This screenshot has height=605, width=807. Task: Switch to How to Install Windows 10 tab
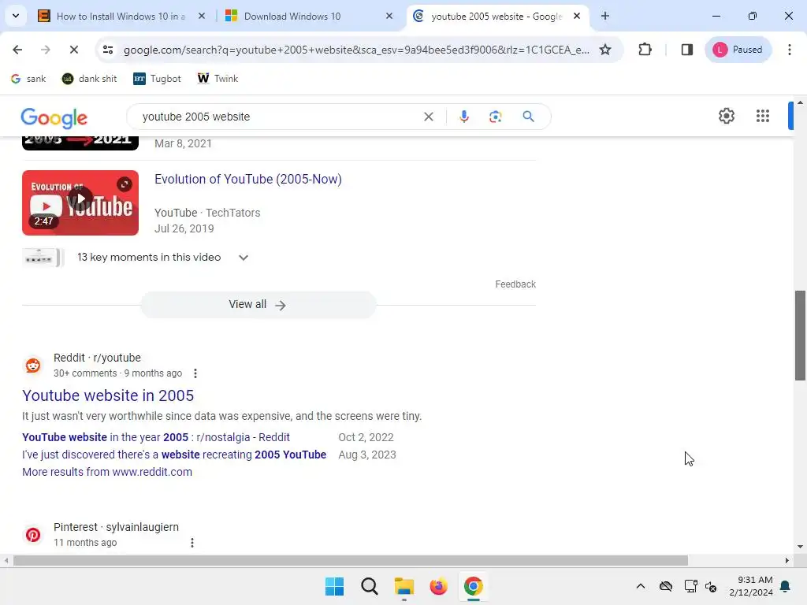coord(121,17)
